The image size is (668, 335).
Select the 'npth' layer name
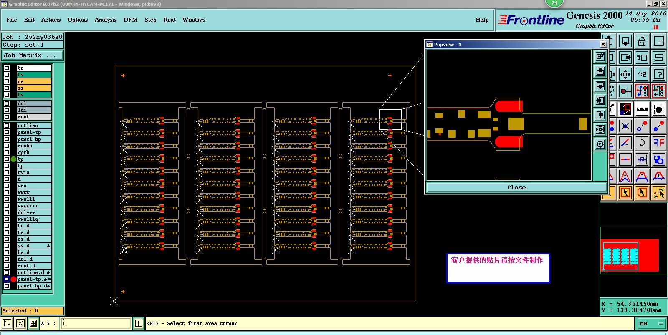tap(33, 152)
